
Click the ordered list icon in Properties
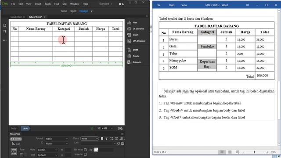click(x=116, y=139)
